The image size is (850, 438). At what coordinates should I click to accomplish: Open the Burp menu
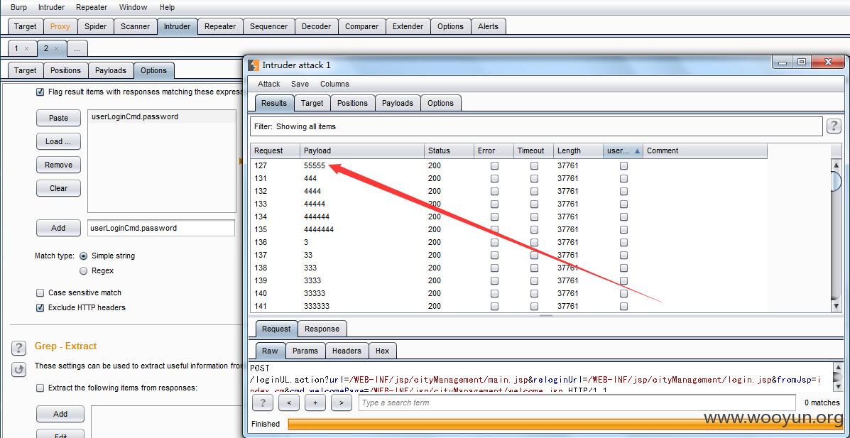(x=19, y=7)
